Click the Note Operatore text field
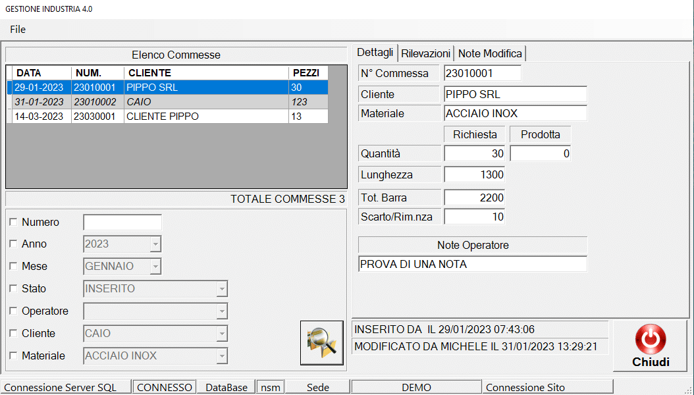Viewport: 694px width, 395px height. click(x=472, y=265)
